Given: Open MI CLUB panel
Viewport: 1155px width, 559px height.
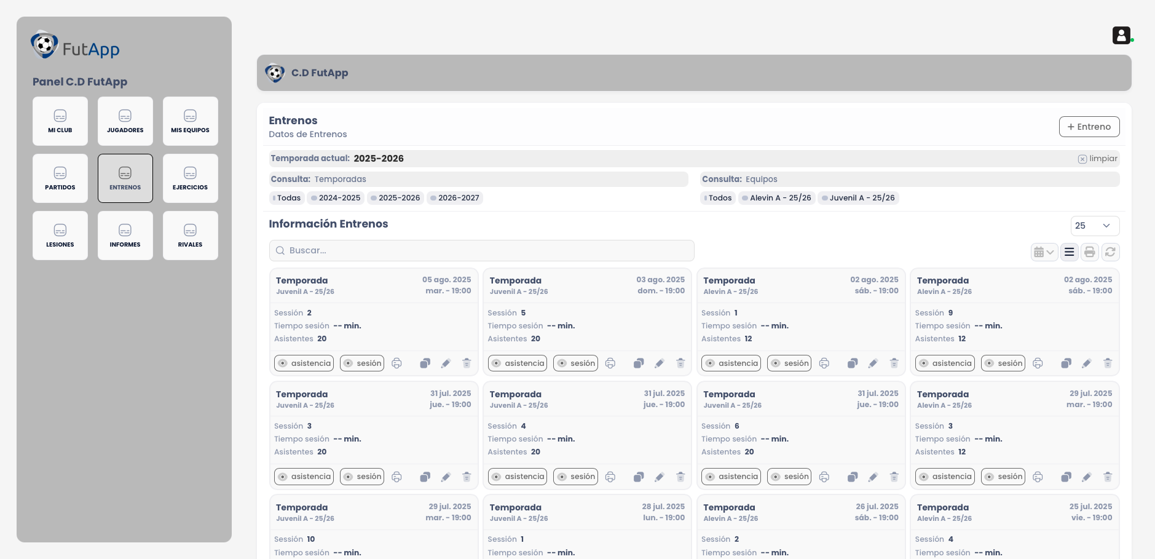Looking at the screenshot, I should 60,121.
